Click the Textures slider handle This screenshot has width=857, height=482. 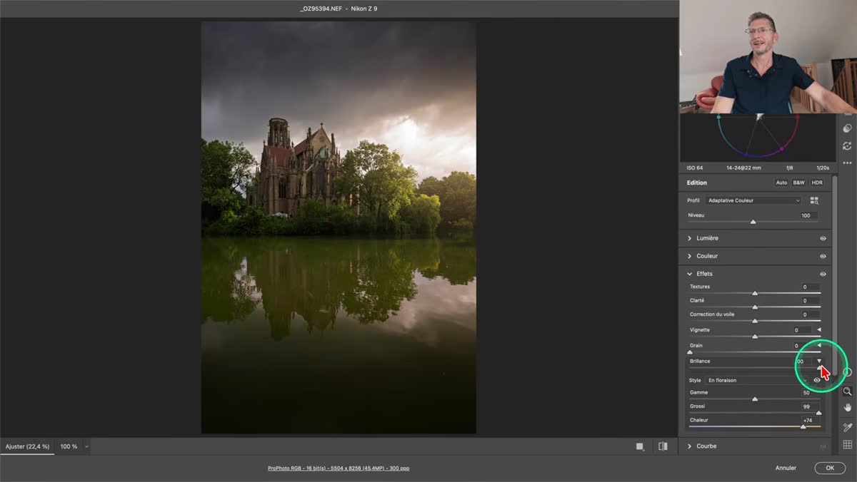755,293
